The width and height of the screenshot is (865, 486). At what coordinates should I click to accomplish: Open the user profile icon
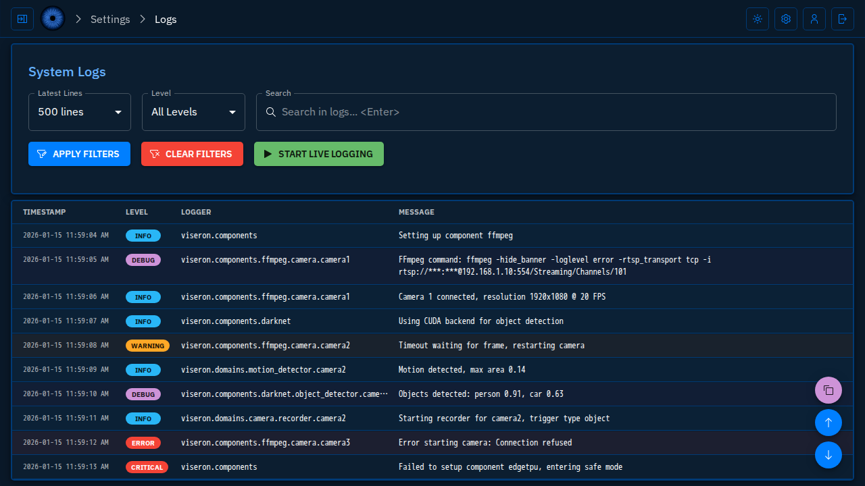[814, 19]
